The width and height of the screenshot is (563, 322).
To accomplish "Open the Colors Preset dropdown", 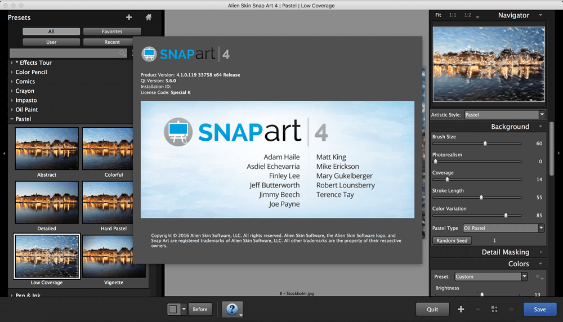I will coord(491,277).
